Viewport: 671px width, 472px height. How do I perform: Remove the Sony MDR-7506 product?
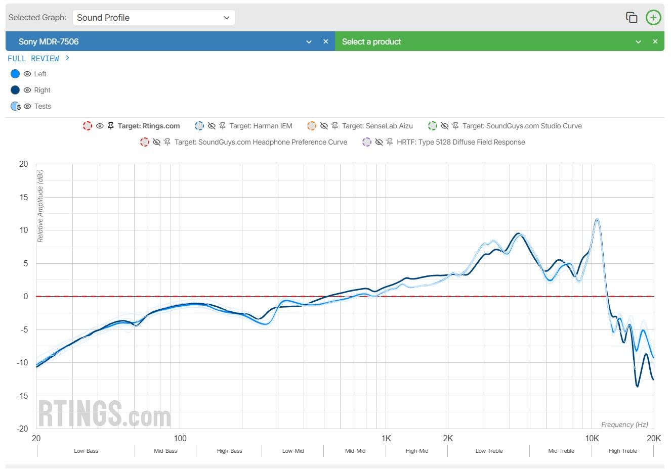[326, 41]
